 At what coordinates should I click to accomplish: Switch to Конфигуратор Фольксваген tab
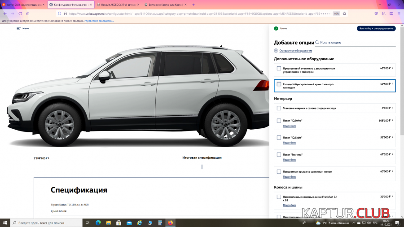(71, 4)
